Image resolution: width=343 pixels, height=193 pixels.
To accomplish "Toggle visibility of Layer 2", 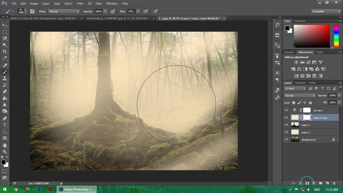I will click(286, 132).
